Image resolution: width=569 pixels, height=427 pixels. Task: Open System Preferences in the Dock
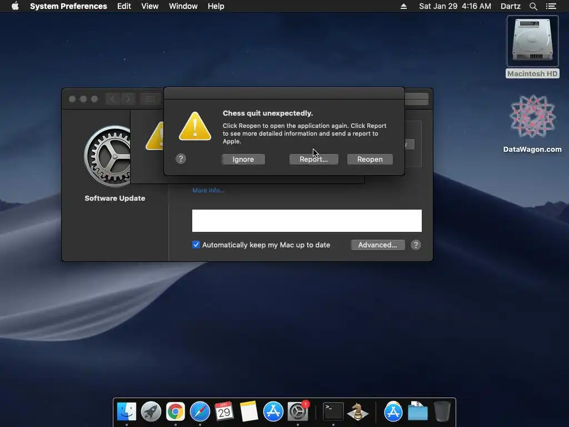pyautogui.click(x=298, y=412)
